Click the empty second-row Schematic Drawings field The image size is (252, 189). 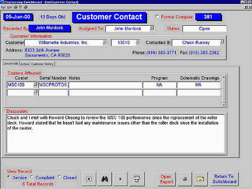199,93
